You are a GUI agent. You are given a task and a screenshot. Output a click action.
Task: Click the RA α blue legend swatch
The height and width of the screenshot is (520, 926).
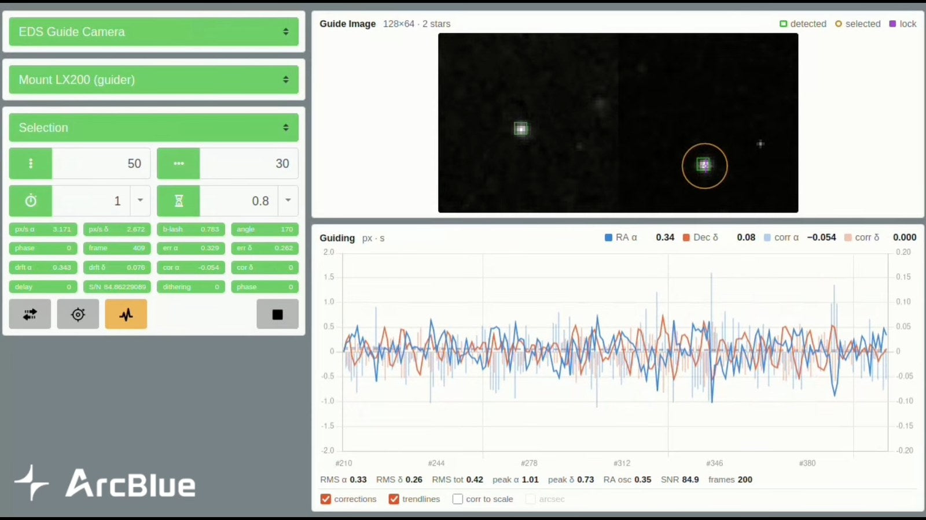tap(608, 237)
